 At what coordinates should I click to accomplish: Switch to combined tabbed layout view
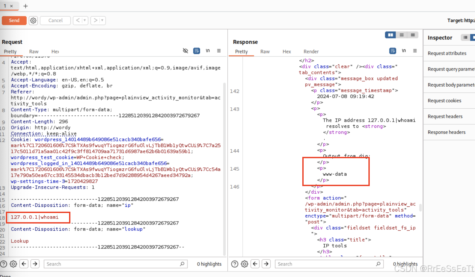(x=413, y=35)
